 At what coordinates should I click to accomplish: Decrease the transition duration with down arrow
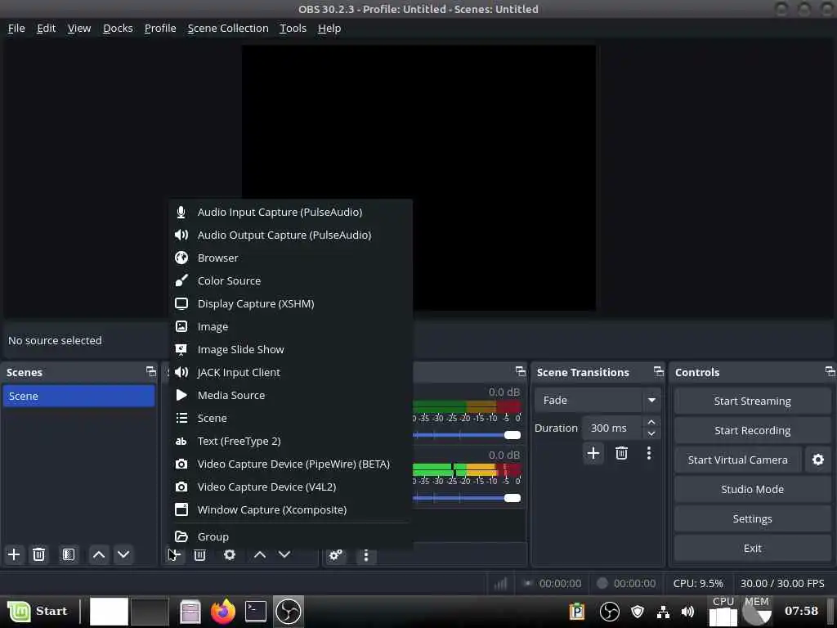click(651, 433)
